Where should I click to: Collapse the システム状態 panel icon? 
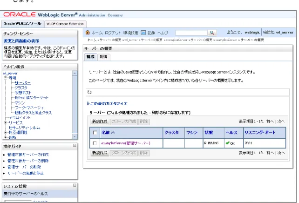tap(75, 185)
